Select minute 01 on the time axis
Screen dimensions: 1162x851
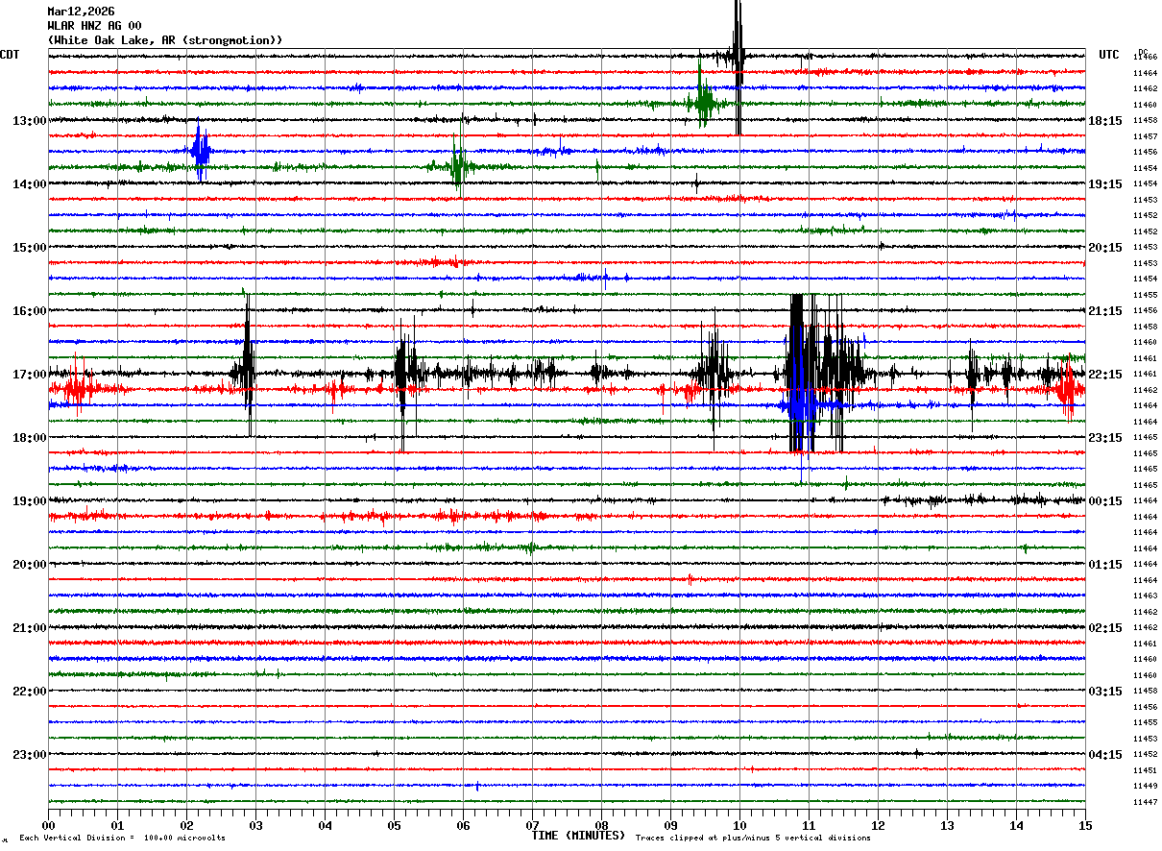[117, 825]
